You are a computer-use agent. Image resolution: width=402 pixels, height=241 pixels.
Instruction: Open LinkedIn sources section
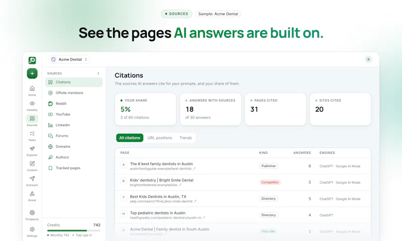pyautogui.click(x=74, y=125)
